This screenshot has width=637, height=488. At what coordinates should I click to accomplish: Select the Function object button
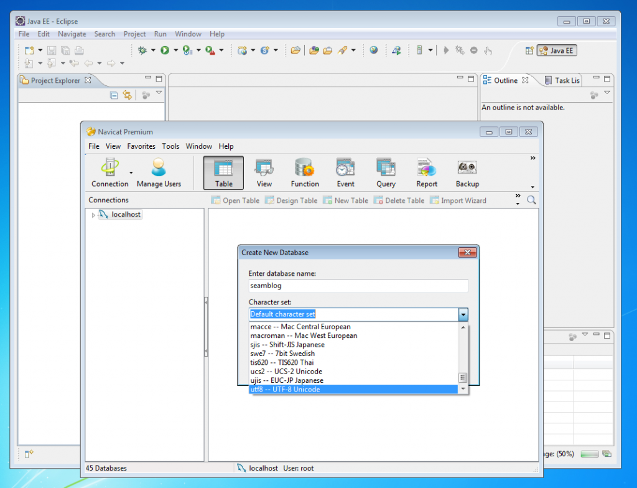(305, 173)
